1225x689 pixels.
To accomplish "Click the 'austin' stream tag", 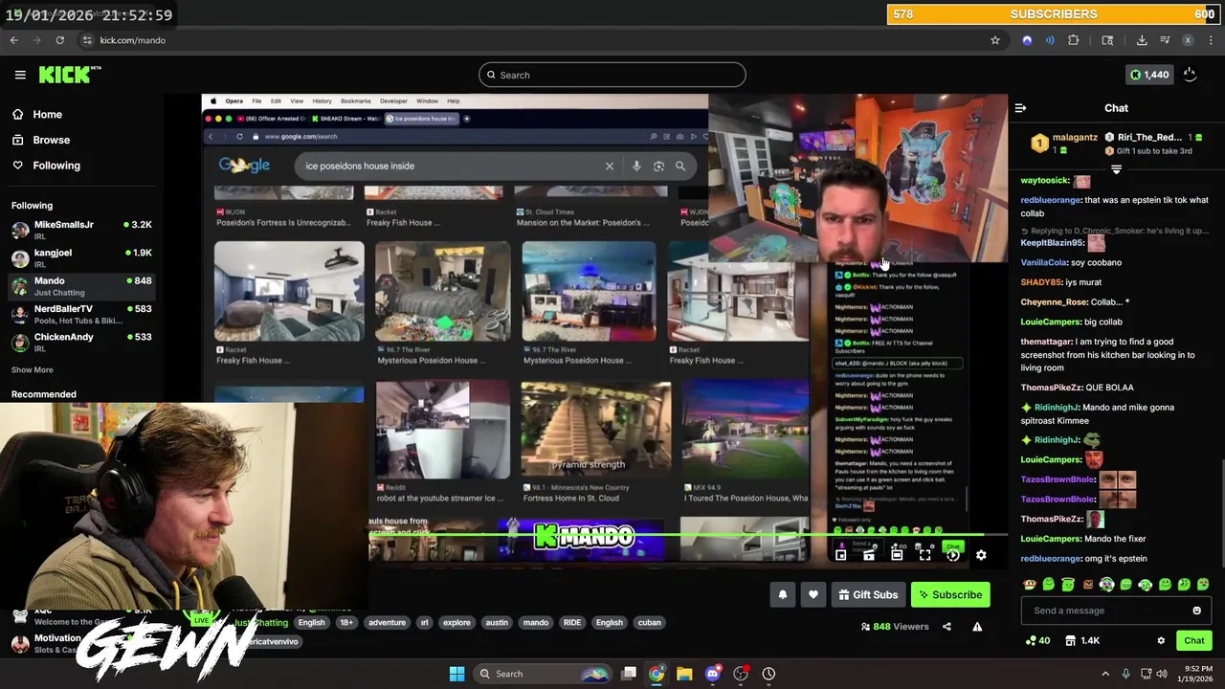I will click(x=497, y=622).
